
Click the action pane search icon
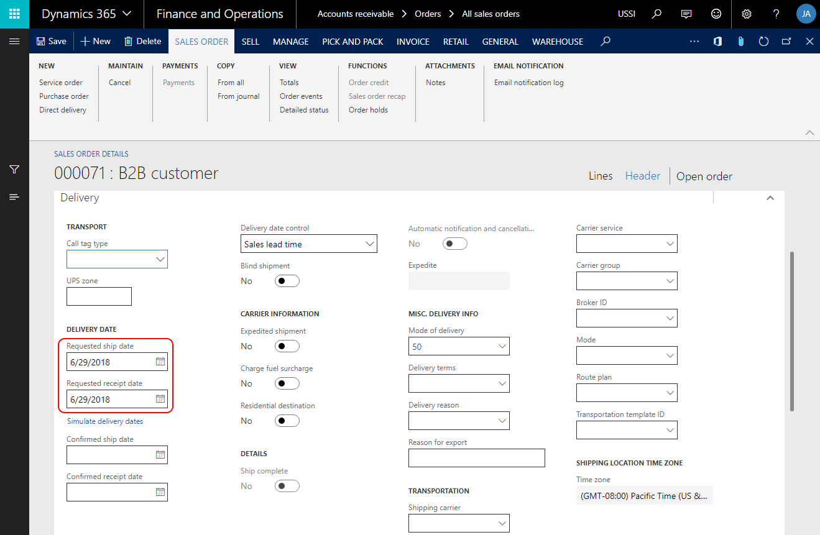[606, 42]
